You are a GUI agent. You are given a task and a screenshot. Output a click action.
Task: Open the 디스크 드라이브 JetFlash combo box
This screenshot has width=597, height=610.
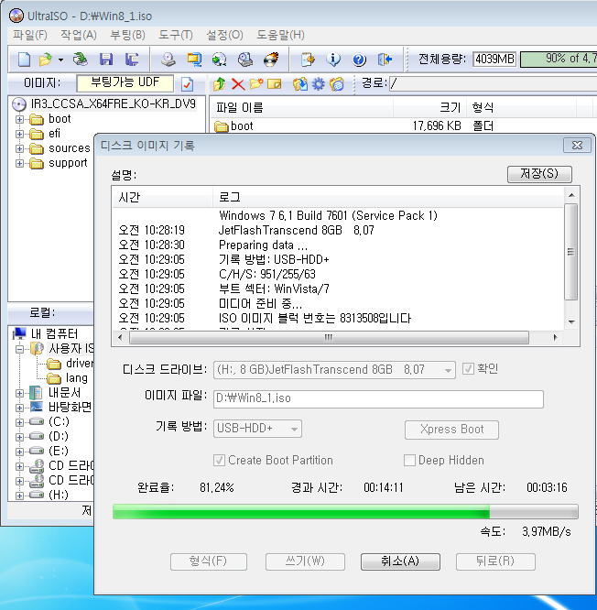[x=334, y=370]
